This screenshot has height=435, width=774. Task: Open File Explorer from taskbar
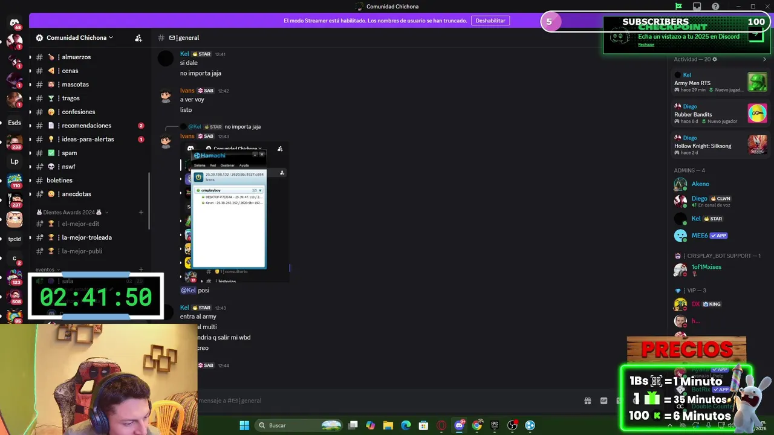tap(388, 425)
